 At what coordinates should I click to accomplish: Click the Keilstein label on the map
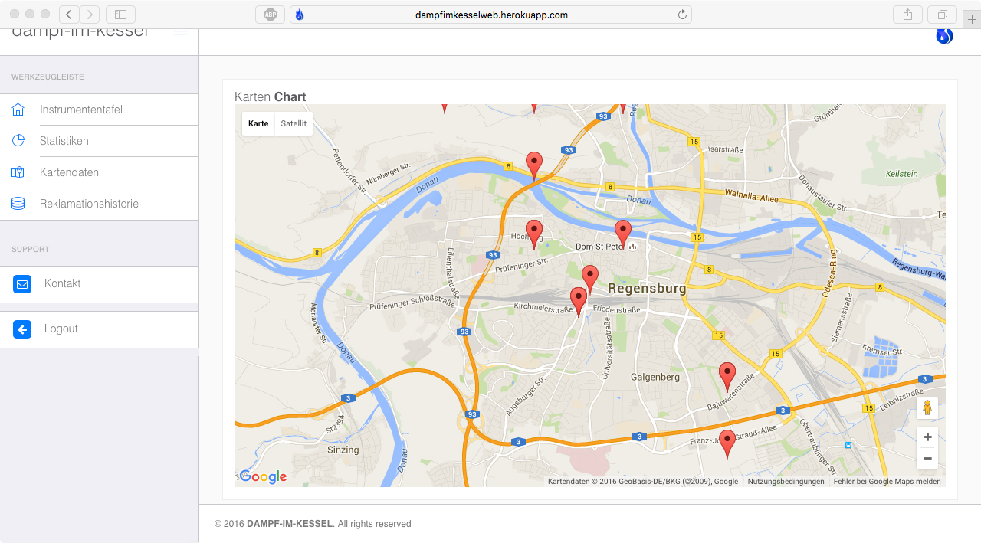pos(901,174)
